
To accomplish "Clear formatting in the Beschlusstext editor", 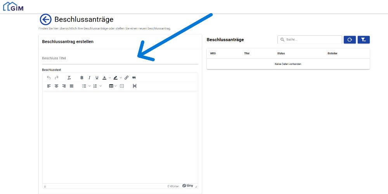I will point(69,78).
